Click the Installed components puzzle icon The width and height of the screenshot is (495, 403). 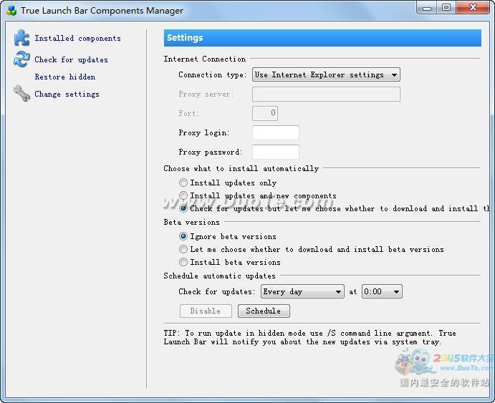(x=21, y=39)
